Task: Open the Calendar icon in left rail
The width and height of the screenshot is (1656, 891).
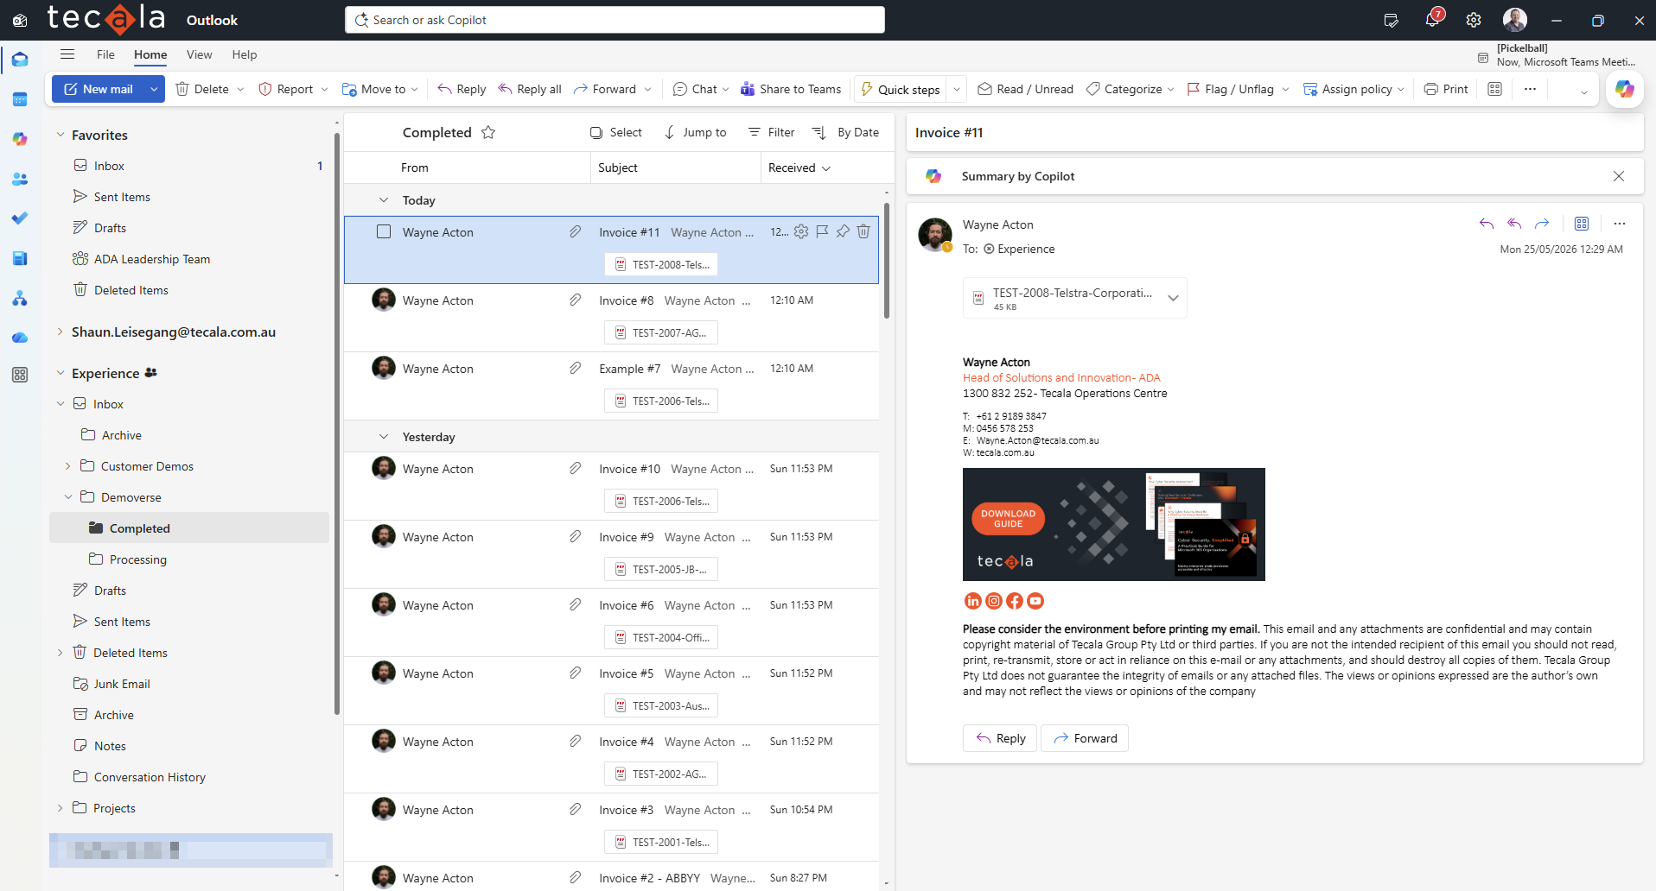Action: [x=20, y=99]
